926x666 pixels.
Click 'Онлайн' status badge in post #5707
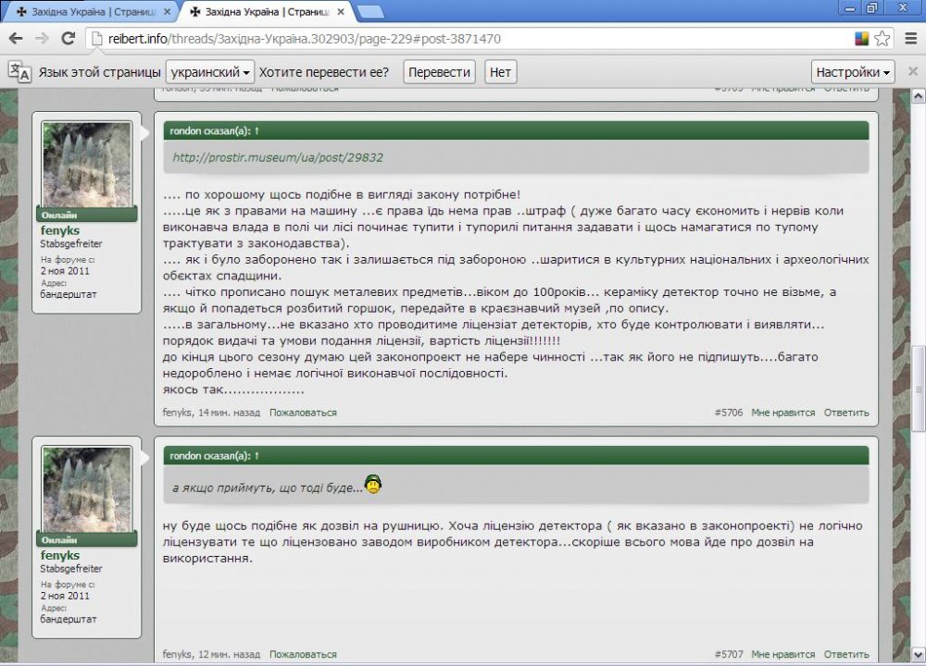coord(87,540)
